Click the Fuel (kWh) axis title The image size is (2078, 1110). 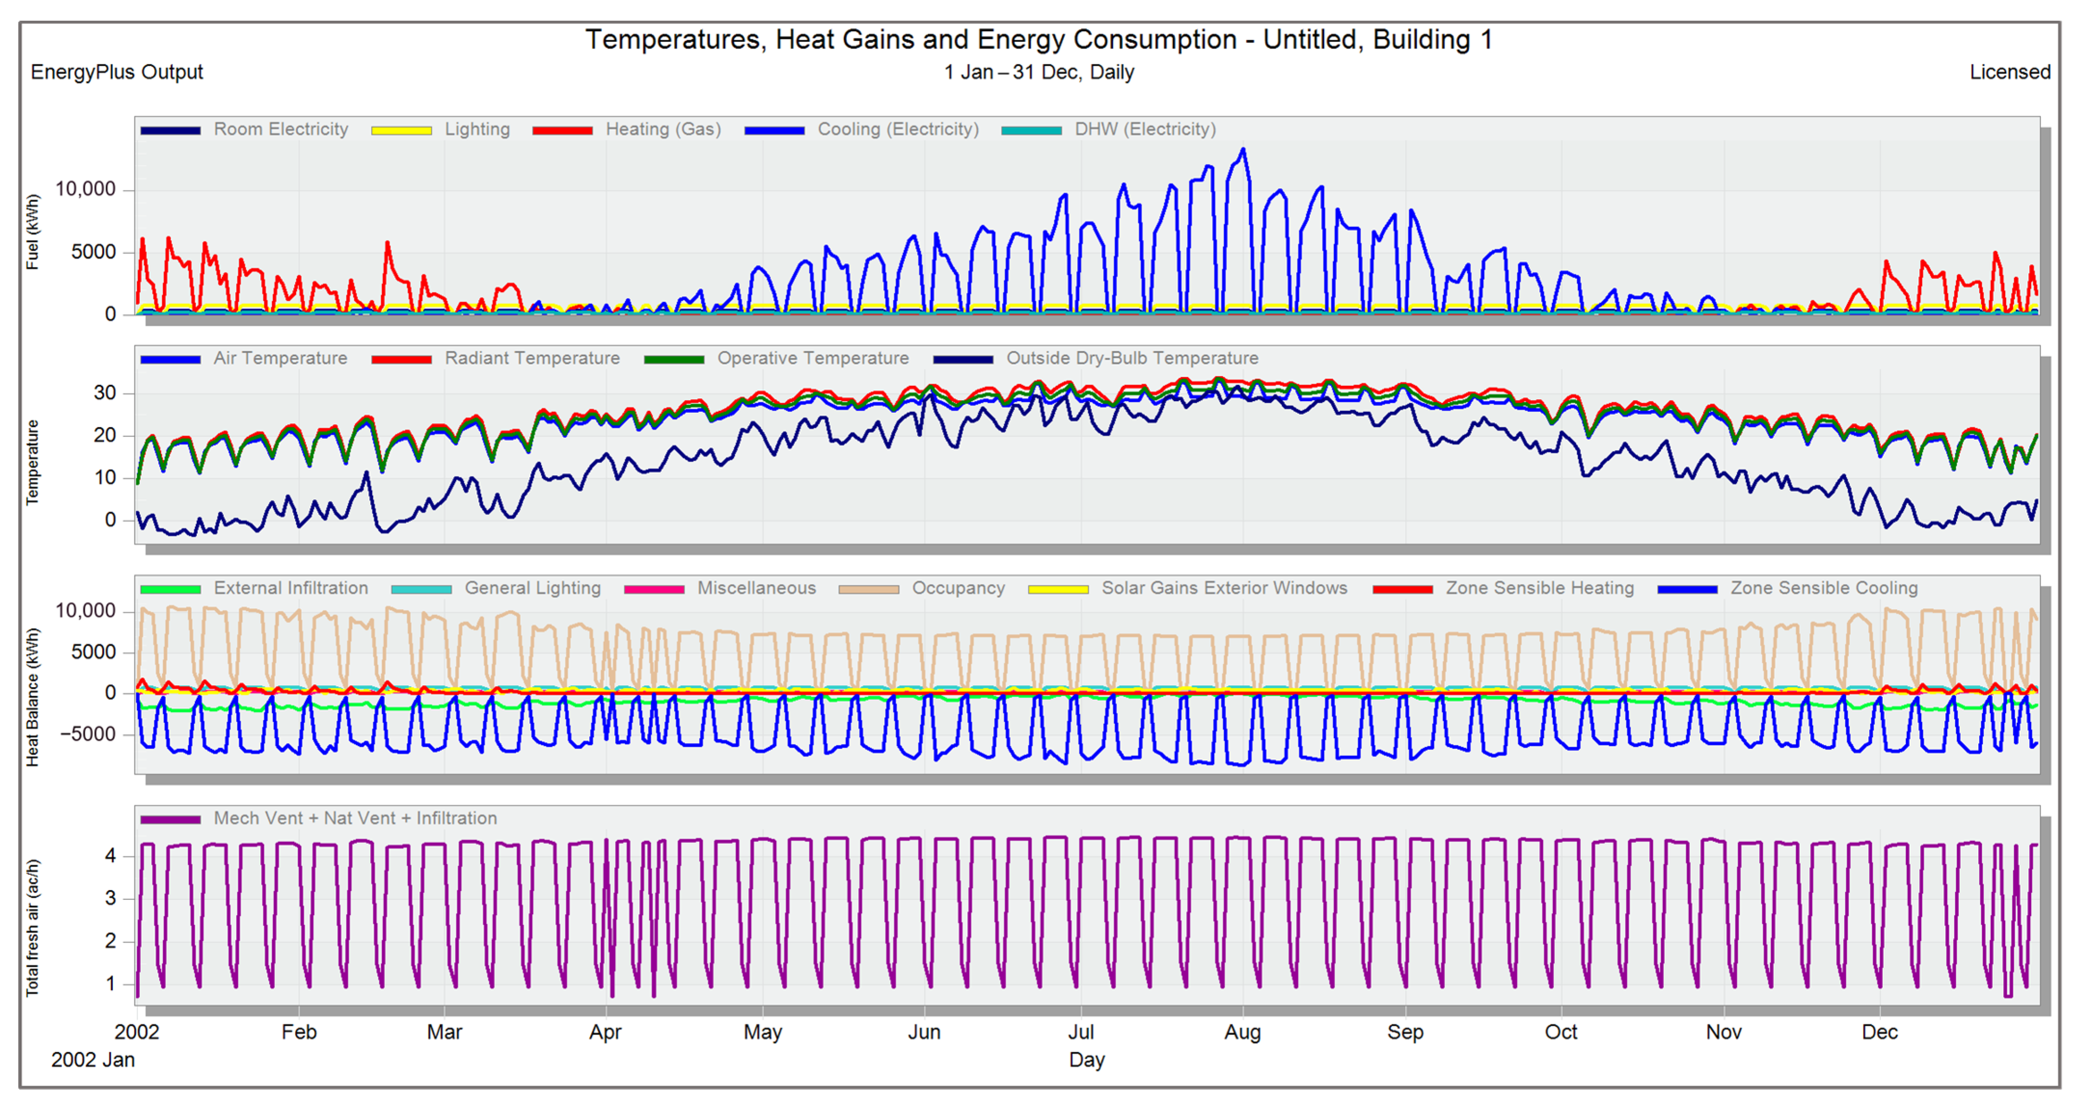[x=32, y=231]
